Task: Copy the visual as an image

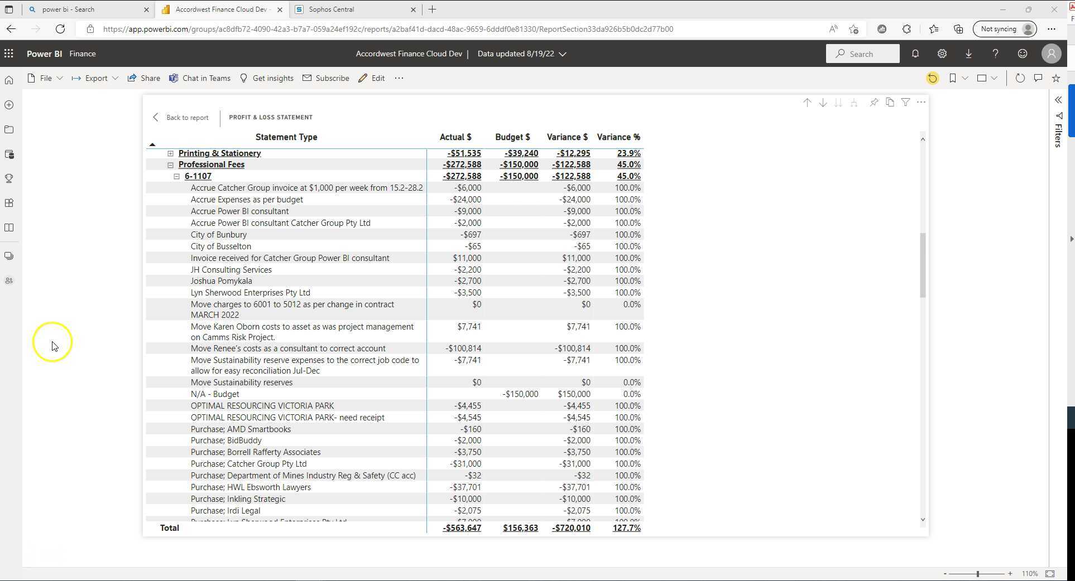Action: pos(890,103)
